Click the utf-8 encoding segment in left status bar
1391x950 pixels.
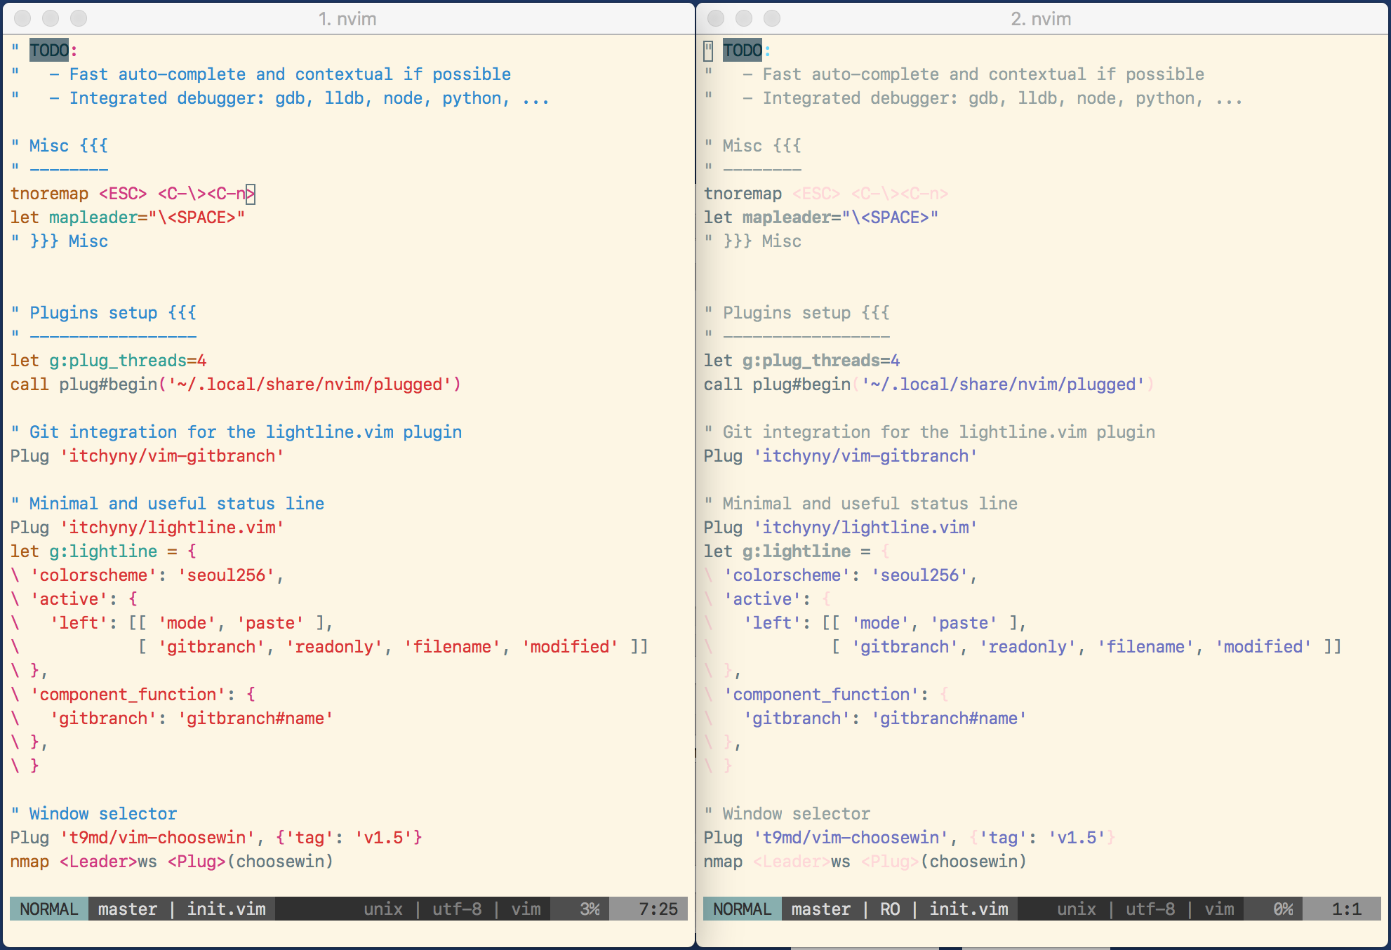coord(456,909)
